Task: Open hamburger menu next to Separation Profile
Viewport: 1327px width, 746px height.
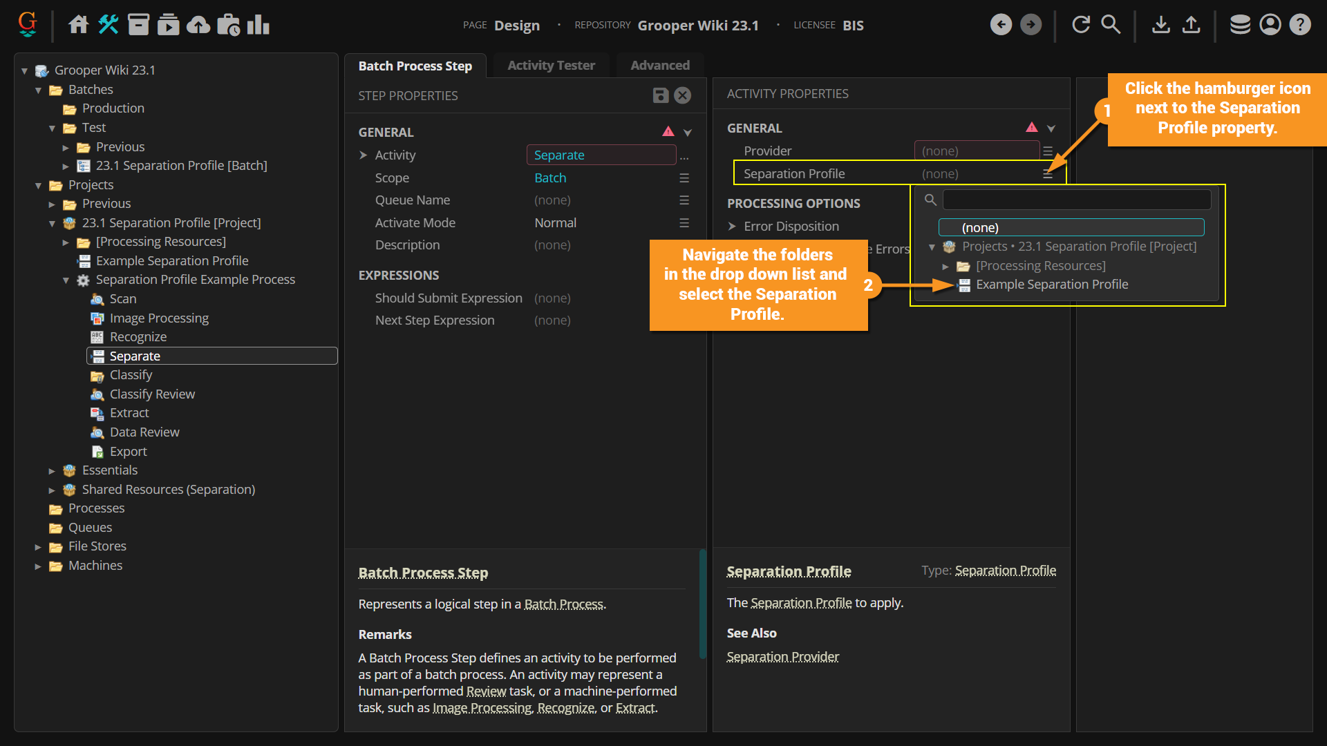Action: 1048,174
